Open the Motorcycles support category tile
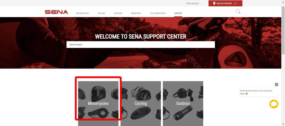The image size is (285, 126). 98,103
